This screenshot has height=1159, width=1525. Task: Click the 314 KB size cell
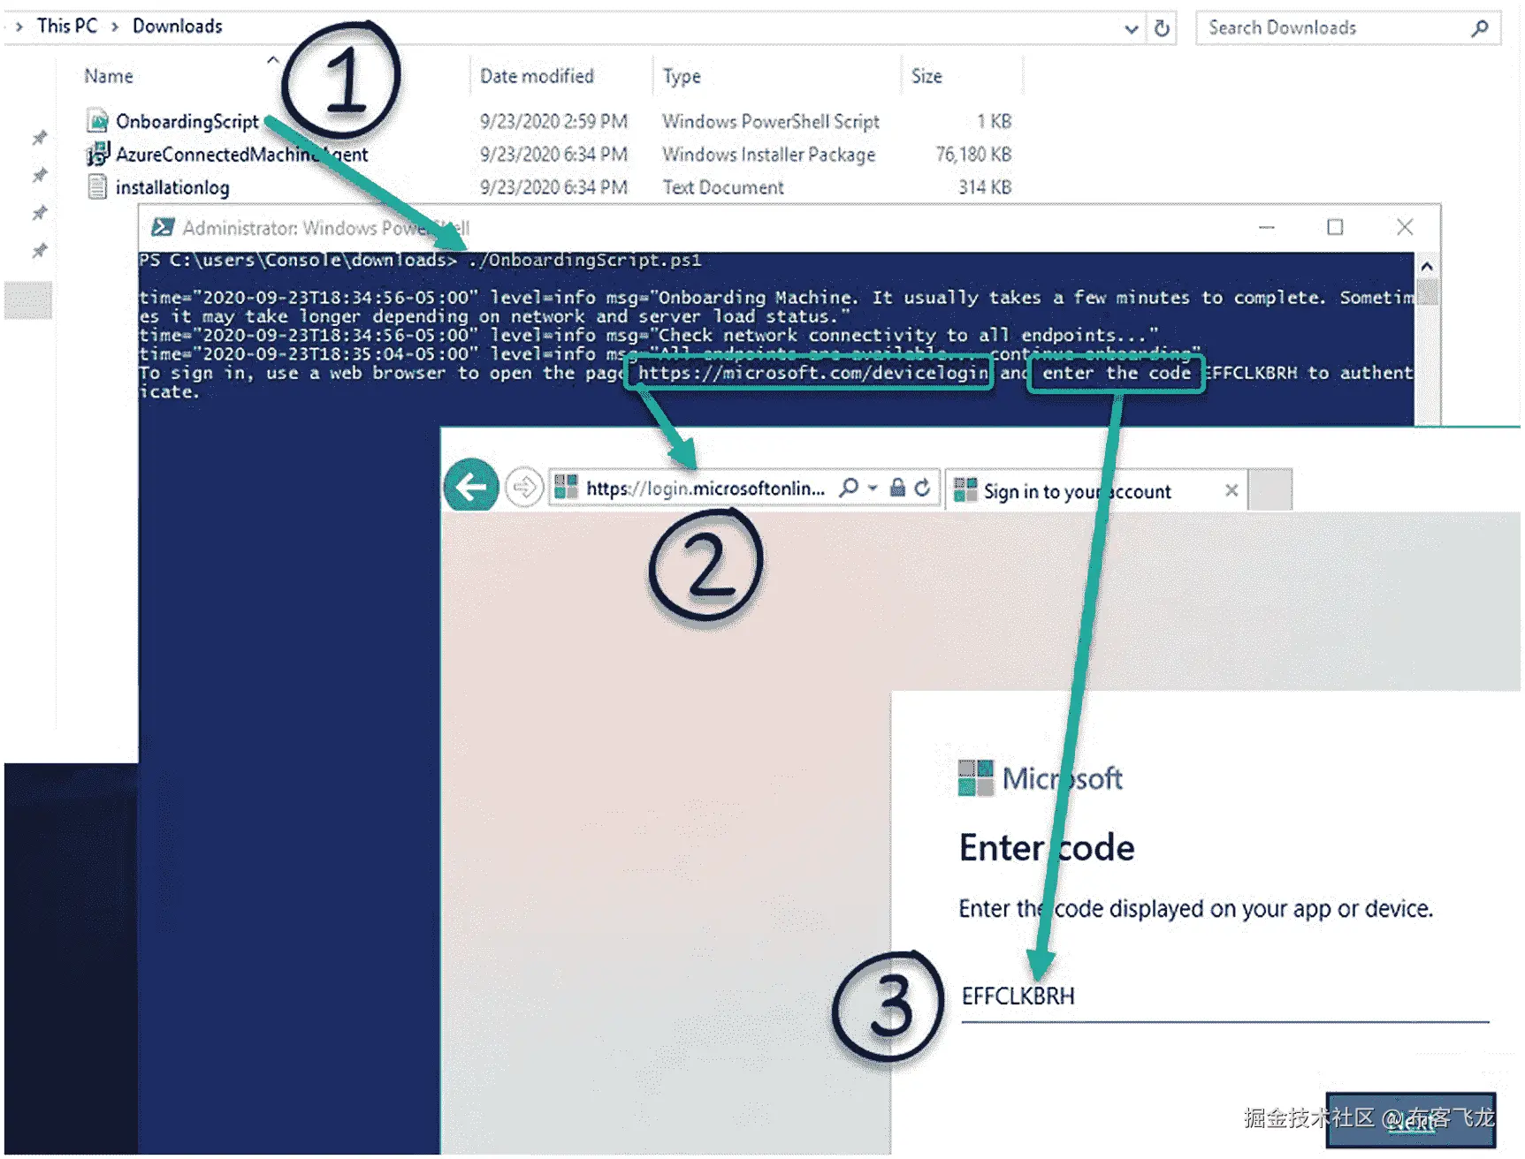click(985, 187)
